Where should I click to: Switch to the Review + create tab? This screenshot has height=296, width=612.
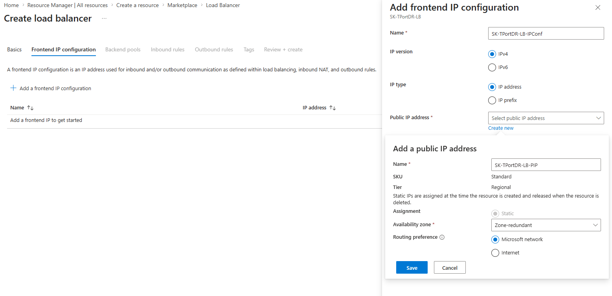283,50
